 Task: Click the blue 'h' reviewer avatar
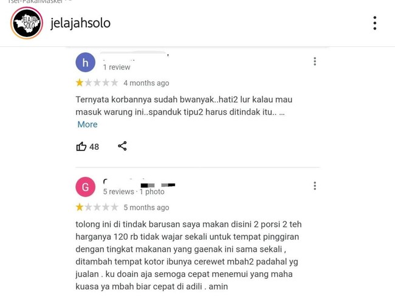pyautogui.click(x=86, y=62)
